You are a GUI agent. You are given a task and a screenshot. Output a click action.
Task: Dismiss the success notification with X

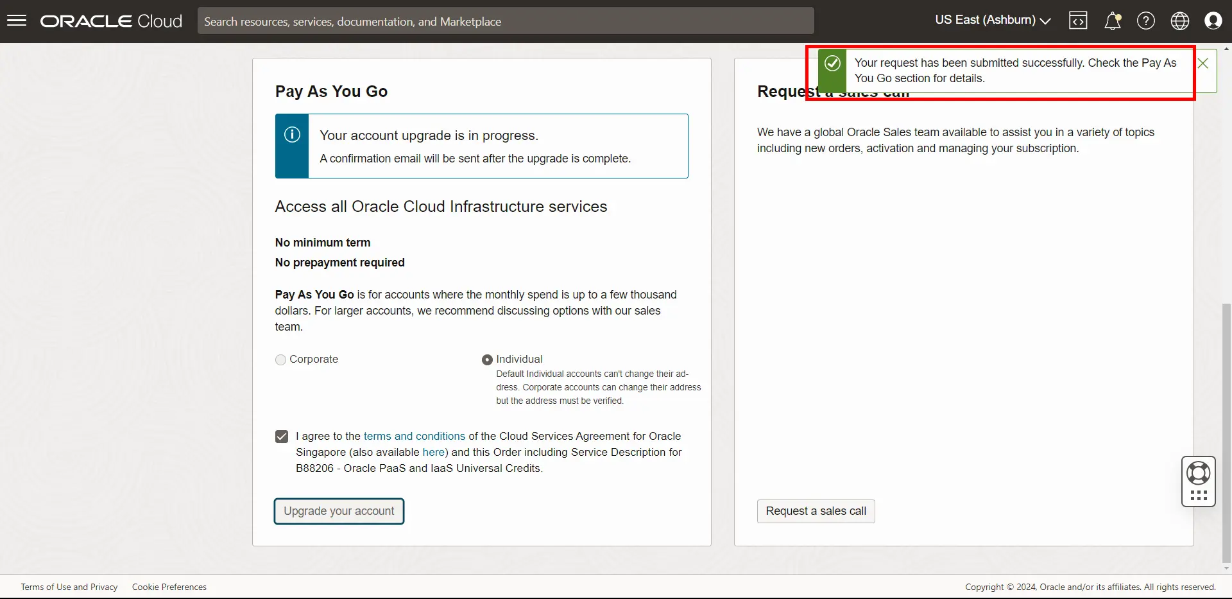[x=1203, y=64]
